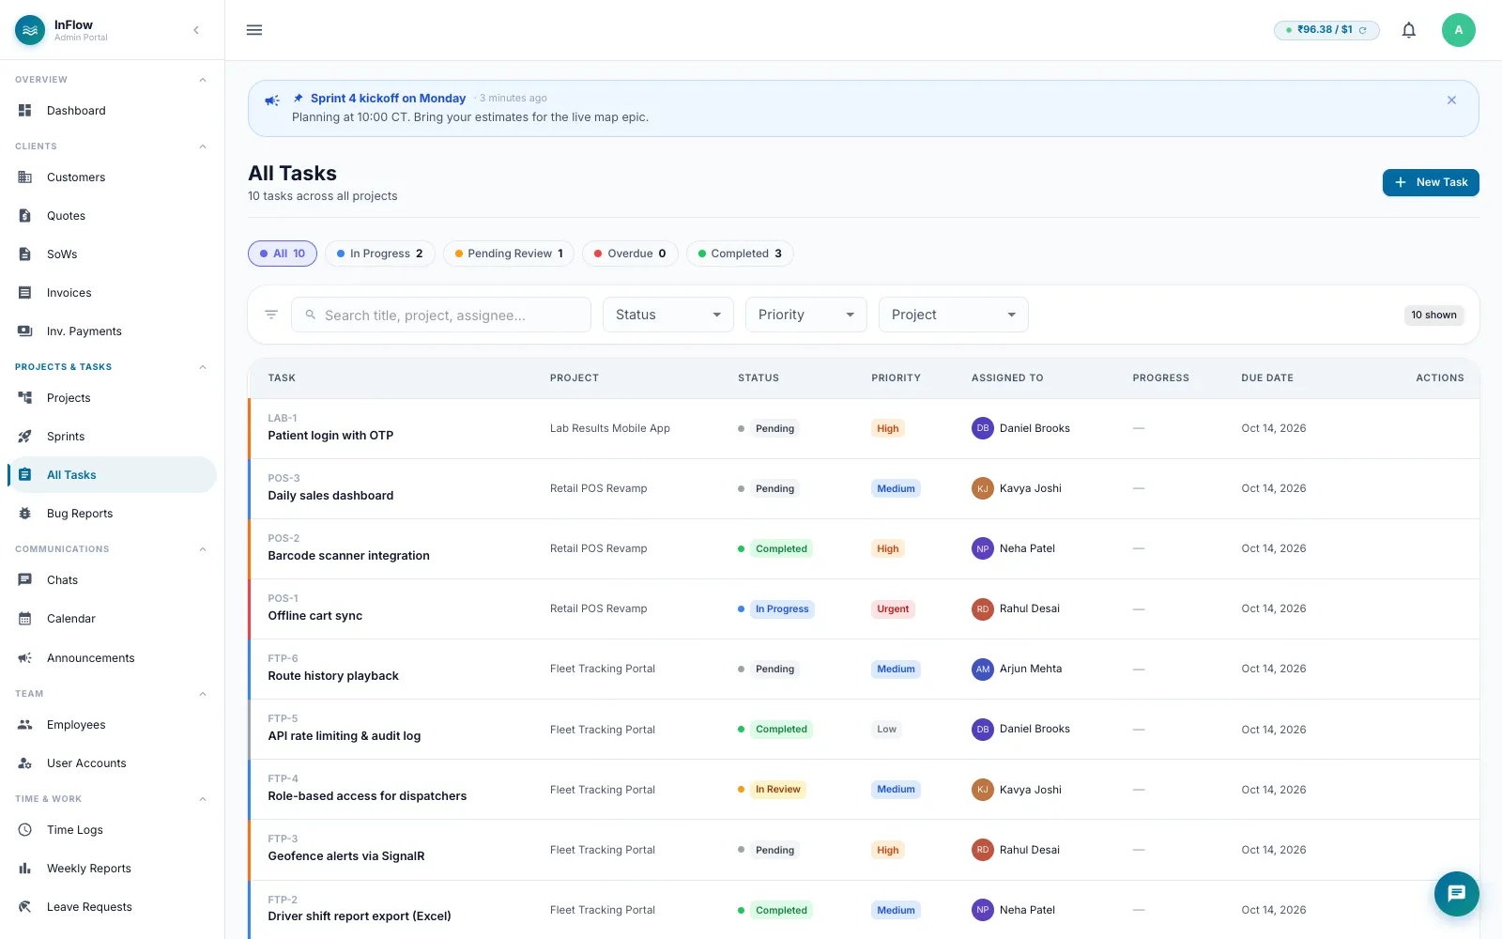Image resolution: width=1502 pixels, height=939 pixels.
Task: Click the Calendar sidebar icon
Action: pyautogui.click(x=25, y=619)
